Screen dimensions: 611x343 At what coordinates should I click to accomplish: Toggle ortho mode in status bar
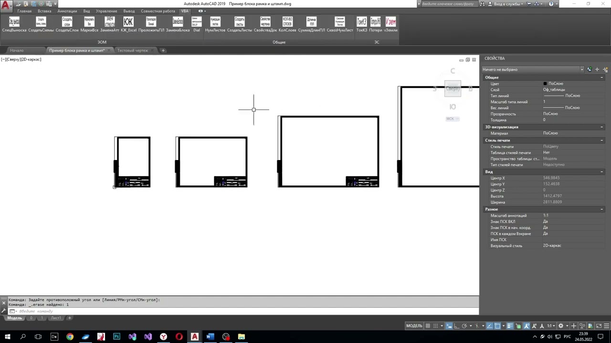pyautogui.click(x=457, y=326)
